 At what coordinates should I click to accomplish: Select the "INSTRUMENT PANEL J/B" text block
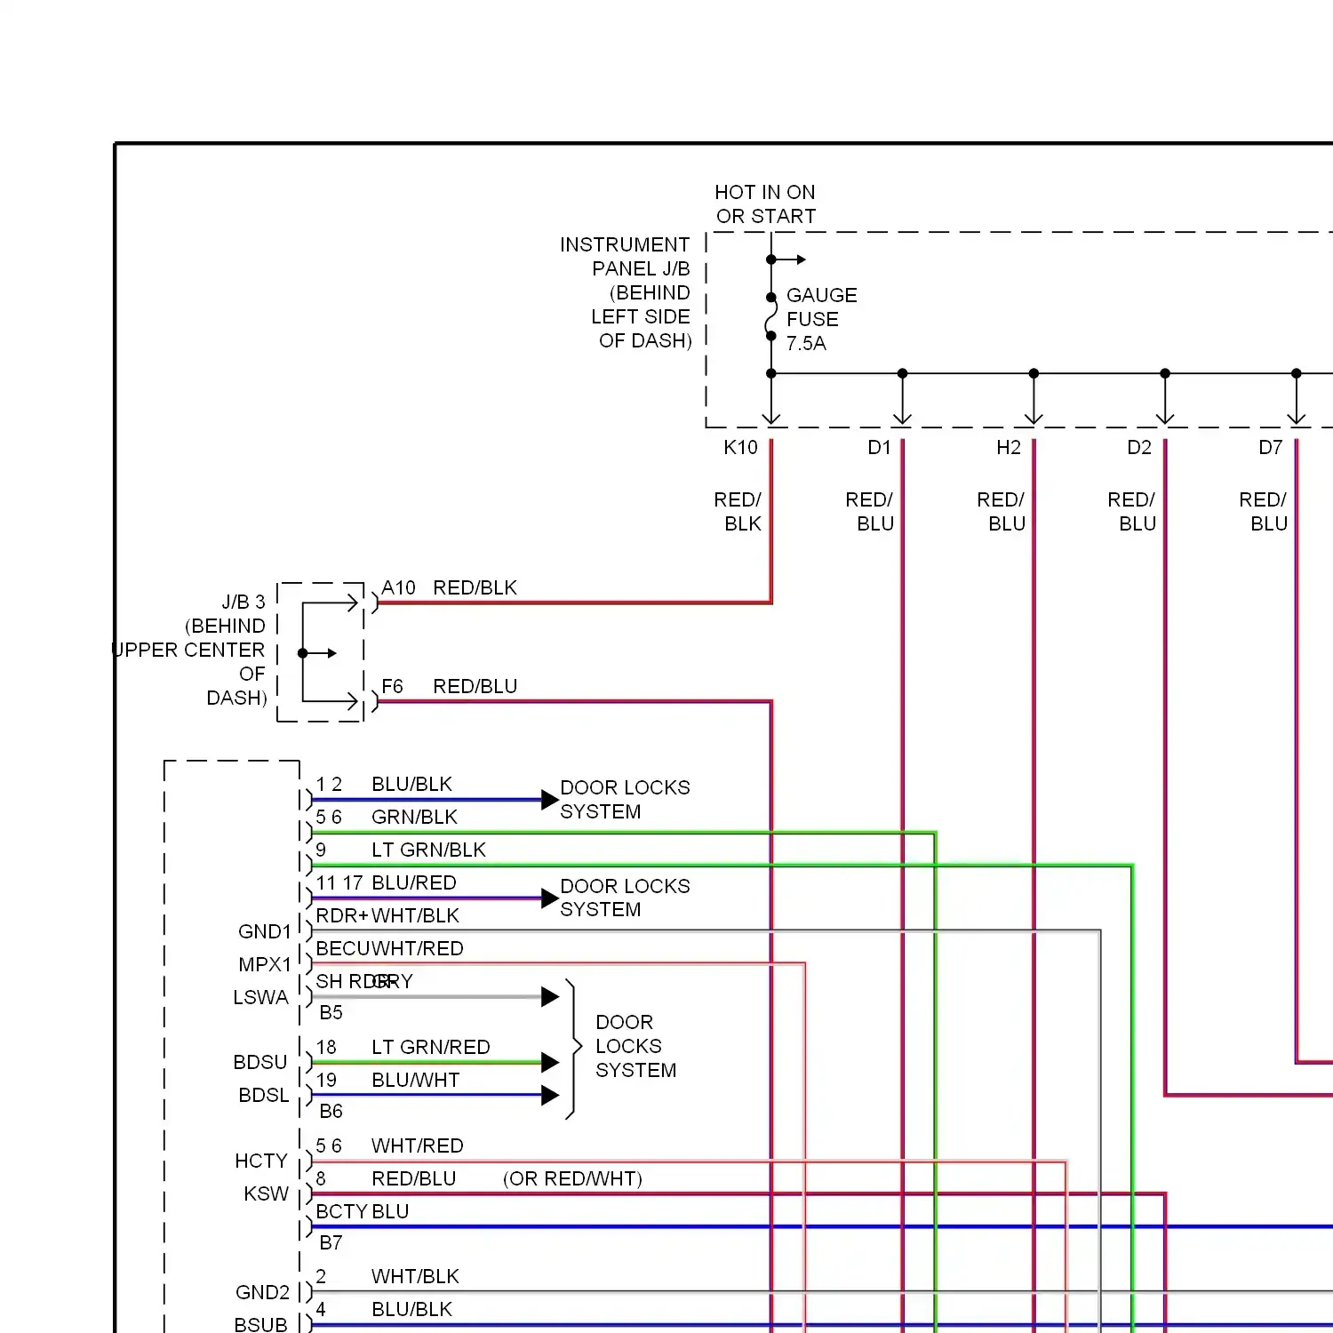click(625, 292)
